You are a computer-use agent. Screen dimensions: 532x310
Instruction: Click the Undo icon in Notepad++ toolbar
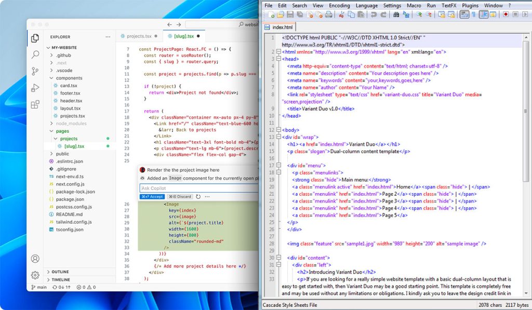tap(374, 14)
